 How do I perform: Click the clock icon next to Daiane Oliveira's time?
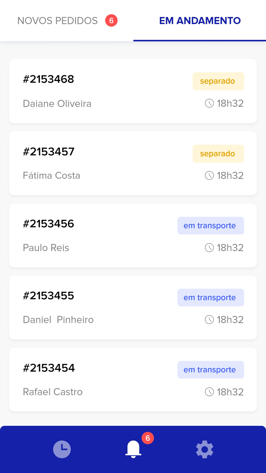tap(209, 103)
